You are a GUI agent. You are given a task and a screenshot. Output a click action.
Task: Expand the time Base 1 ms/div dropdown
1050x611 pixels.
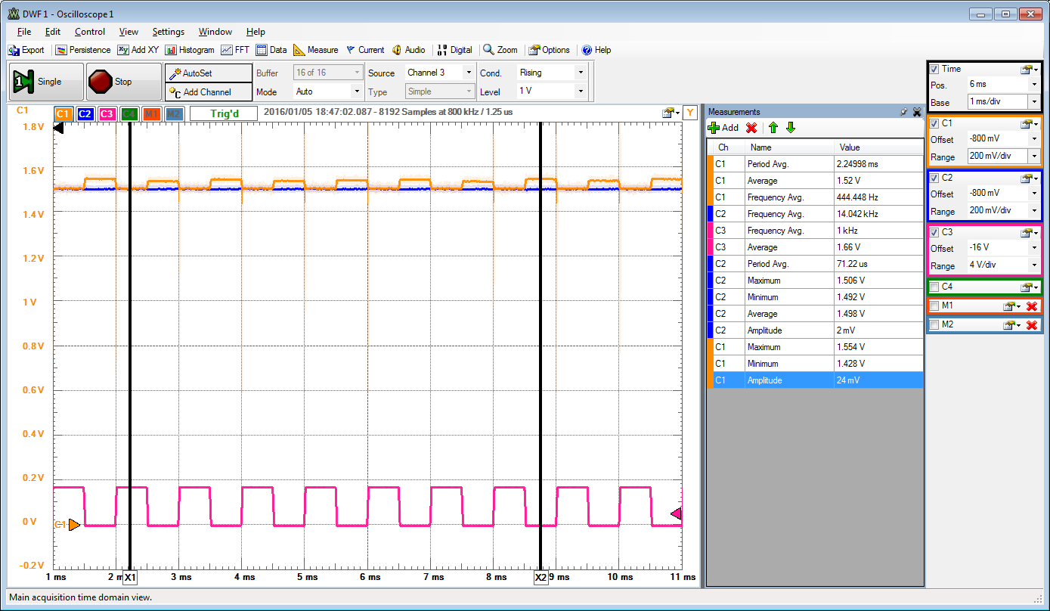[x=1033, y=102]
